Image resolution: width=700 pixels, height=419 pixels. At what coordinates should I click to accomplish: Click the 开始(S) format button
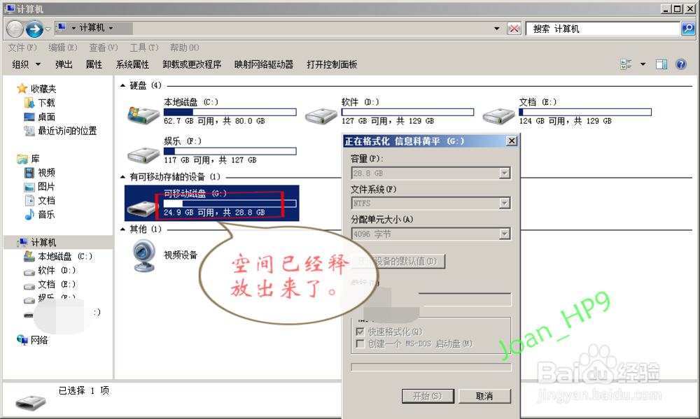pyautogui.click(x=428, y=395)
